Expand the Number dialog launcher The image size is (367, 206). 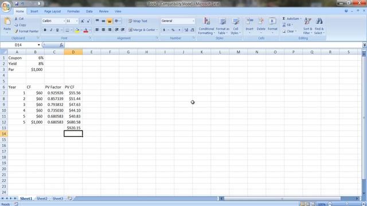pyautogui.click(x=194, y=38)
